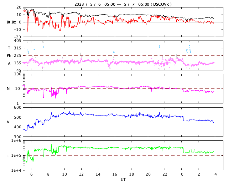Click the '-20' tick on the Bt,Bz axis
The image size is (228, 182).
pyautogui.click(x=17, y=37)
